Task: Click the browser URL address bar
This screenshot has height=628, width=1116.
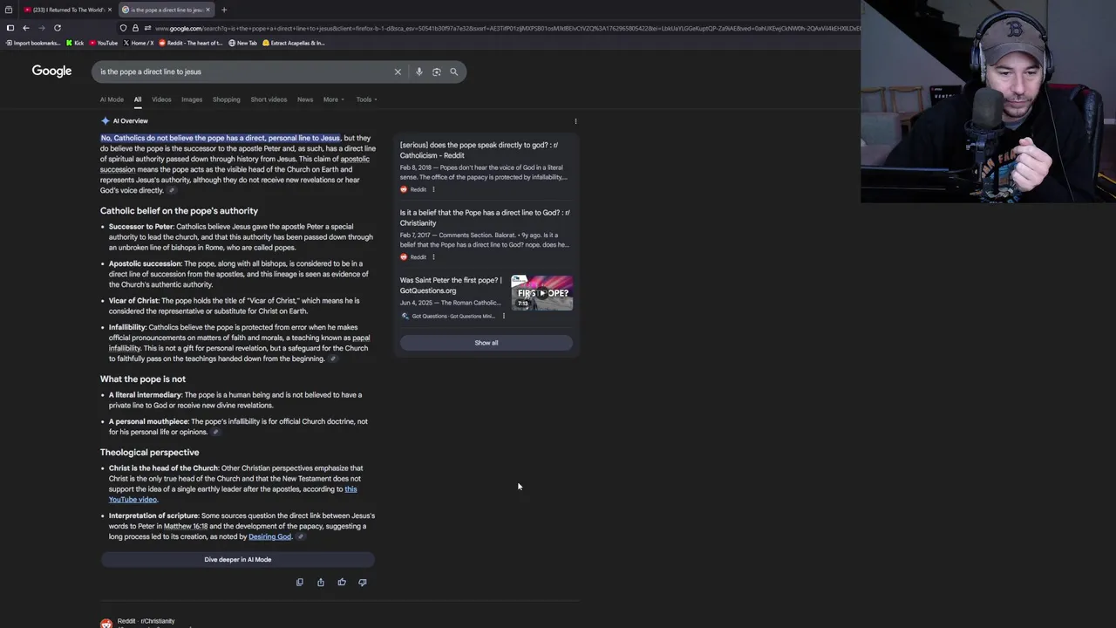Action: point(506,28)
